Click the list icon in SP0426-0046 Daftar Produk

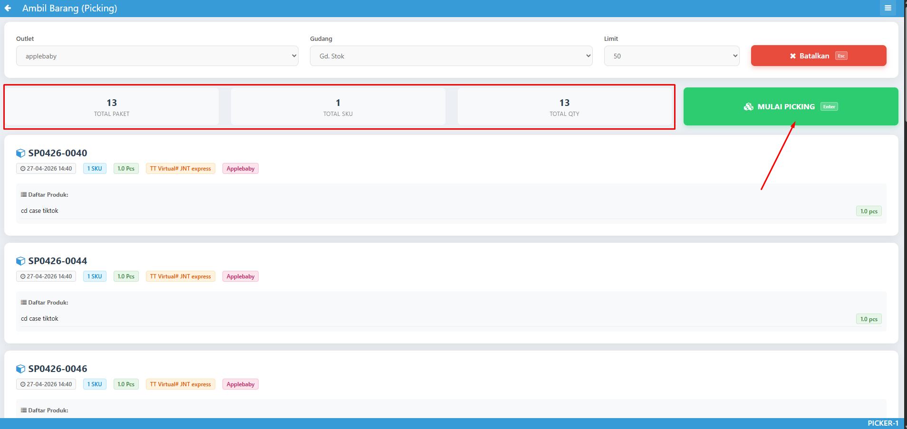24,410
